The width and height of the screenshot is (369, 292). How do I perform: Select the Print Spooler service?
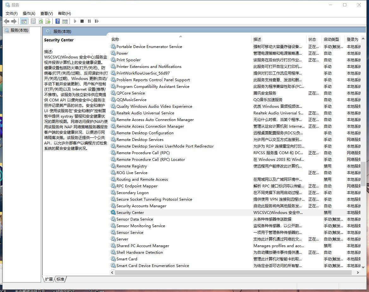[x=128, y=60]
